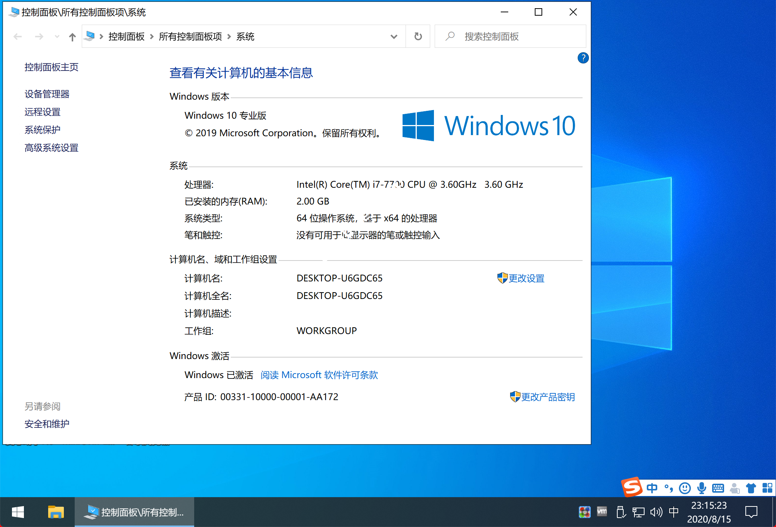The width and height of the screenshot is (776, 527).
Task: Open 设备管理器 from the sidebar
Action: point(47,94)
